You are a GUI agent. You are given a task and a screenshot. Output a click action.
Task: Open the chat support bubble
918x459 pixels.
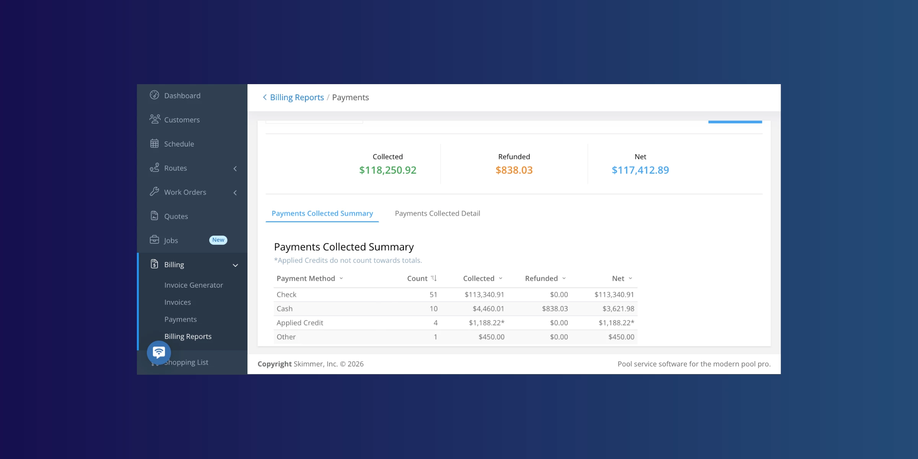159,352
